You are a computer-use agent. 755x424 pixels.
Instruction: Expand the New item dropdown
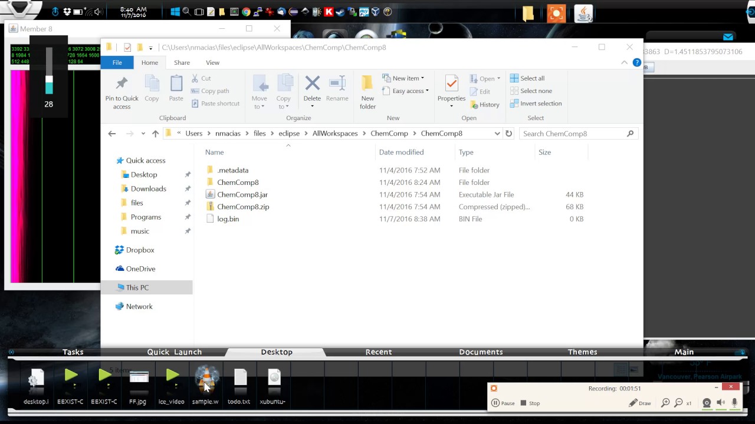click(x=408, y=78)
